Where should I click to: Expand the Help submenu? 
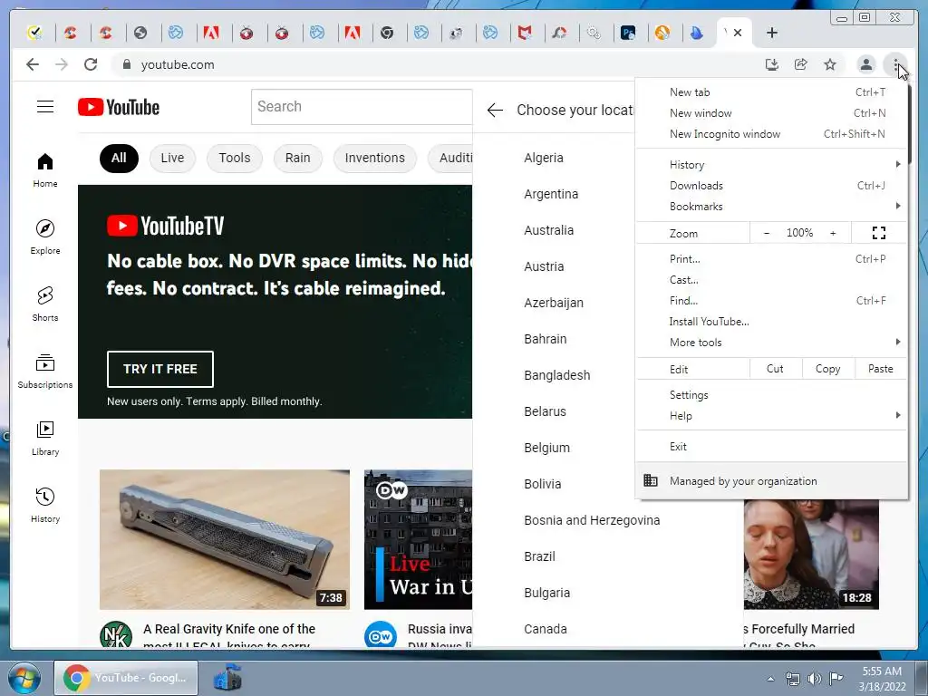click(x=772, y=415)
